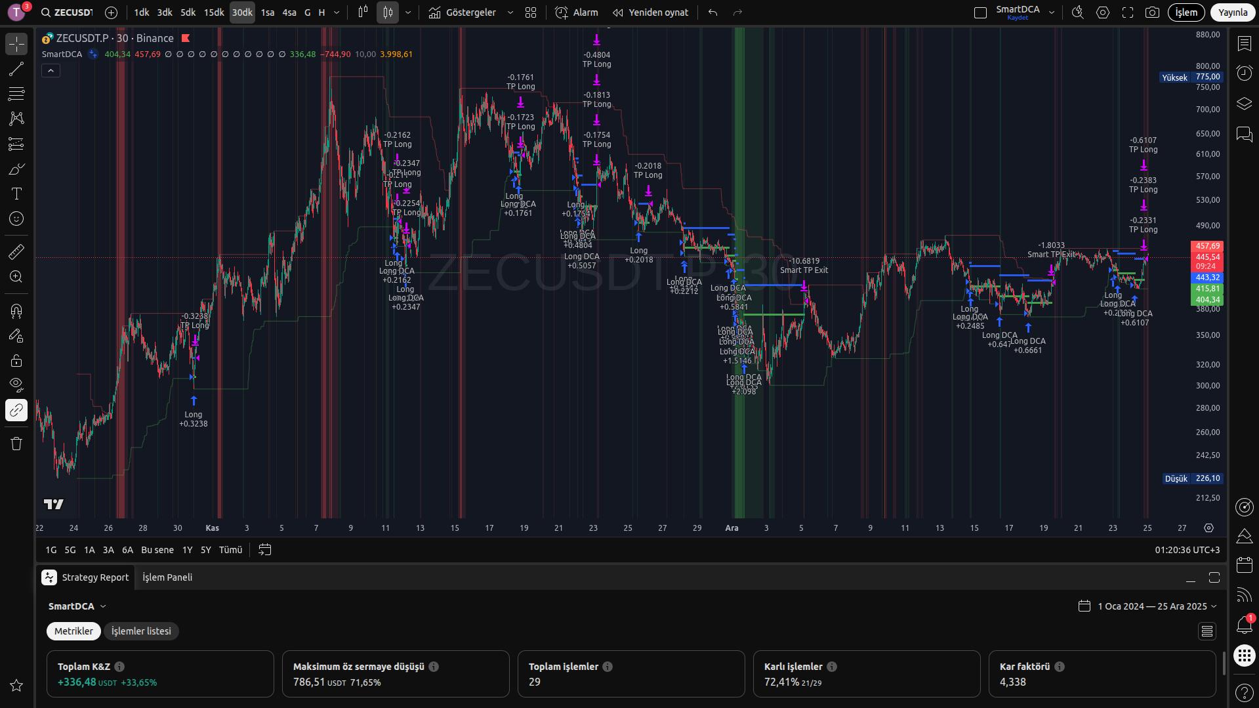Switch to the İşlem Paneli tab

point(167,577)
